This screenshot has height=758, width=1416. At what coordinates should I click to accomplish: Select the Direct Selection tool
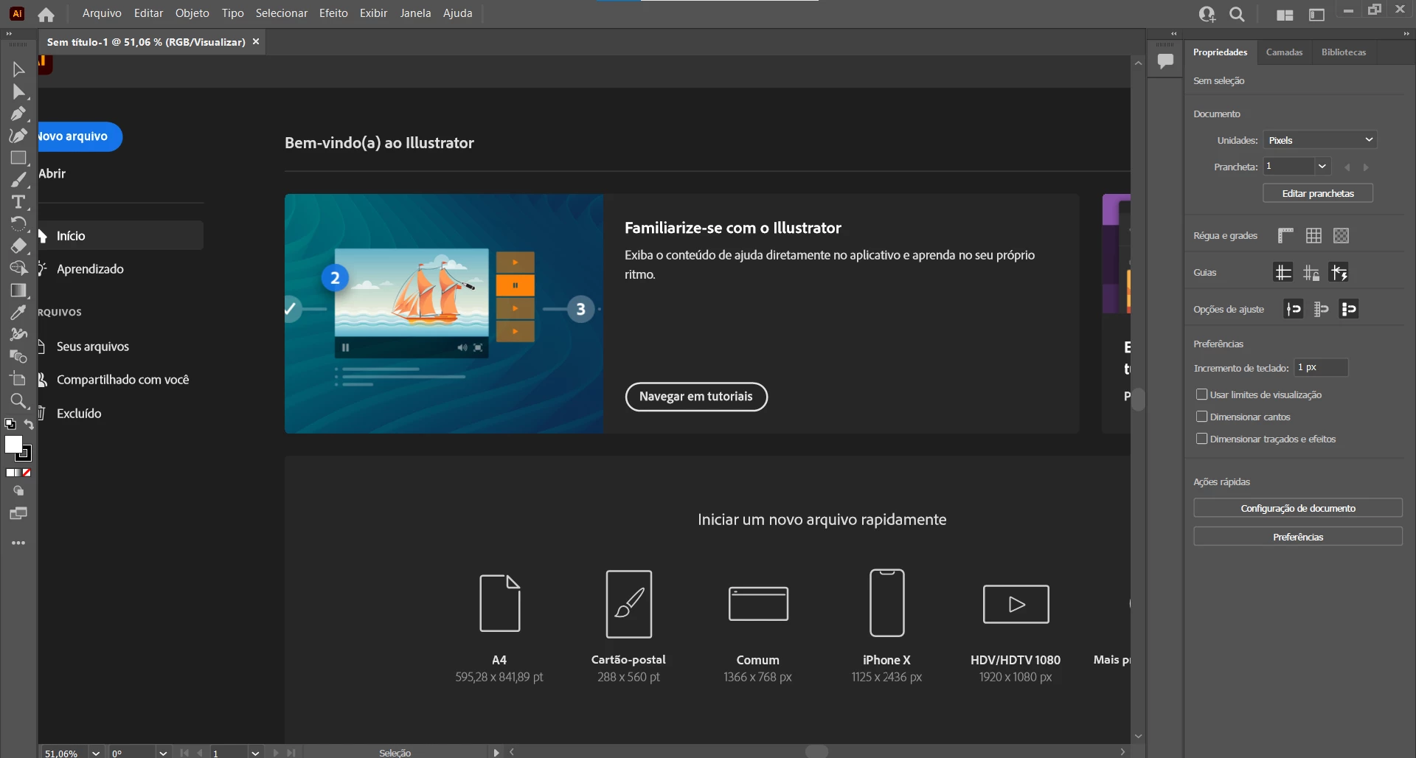[18, 91]
